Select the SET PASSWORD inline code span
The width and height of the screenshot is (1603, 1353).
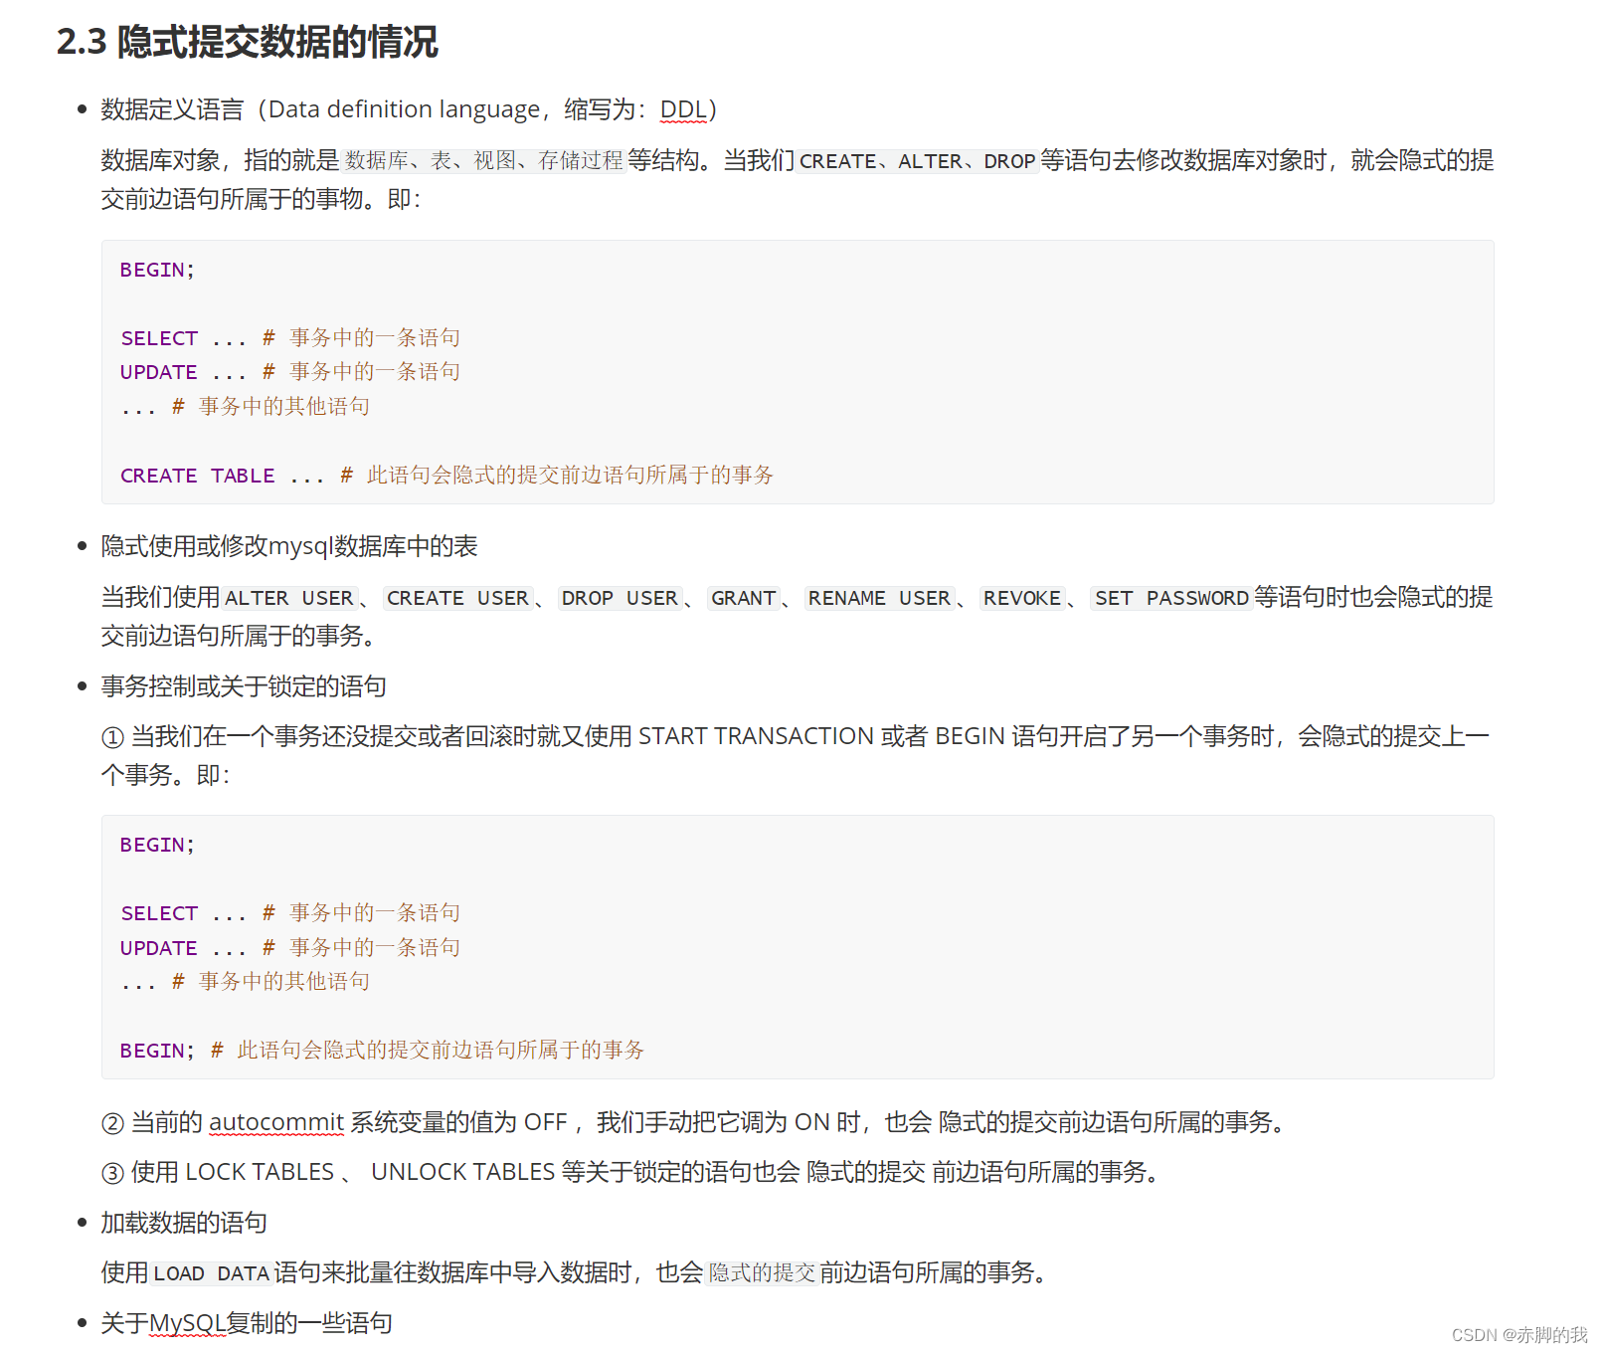pos(1170,598)
